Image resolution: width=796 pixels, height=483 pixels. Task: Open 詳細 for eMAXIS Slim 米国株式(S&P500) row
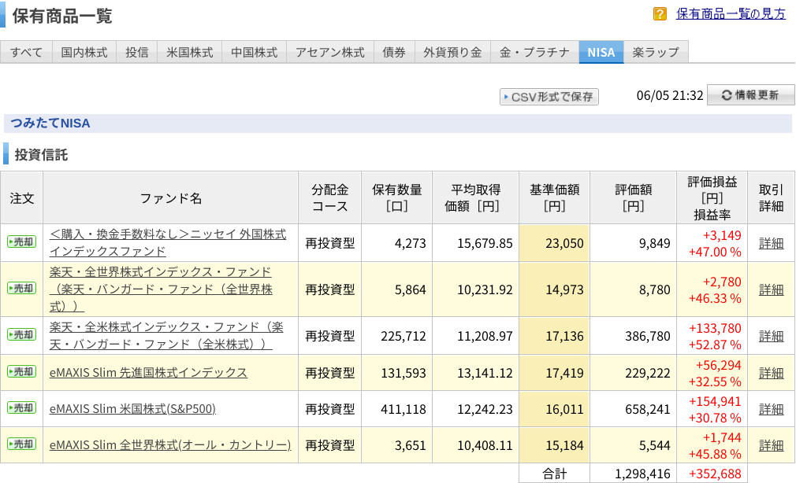coord(771,409)
